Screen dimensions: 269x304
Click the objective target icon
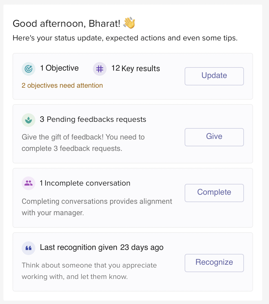pos(28,69)
